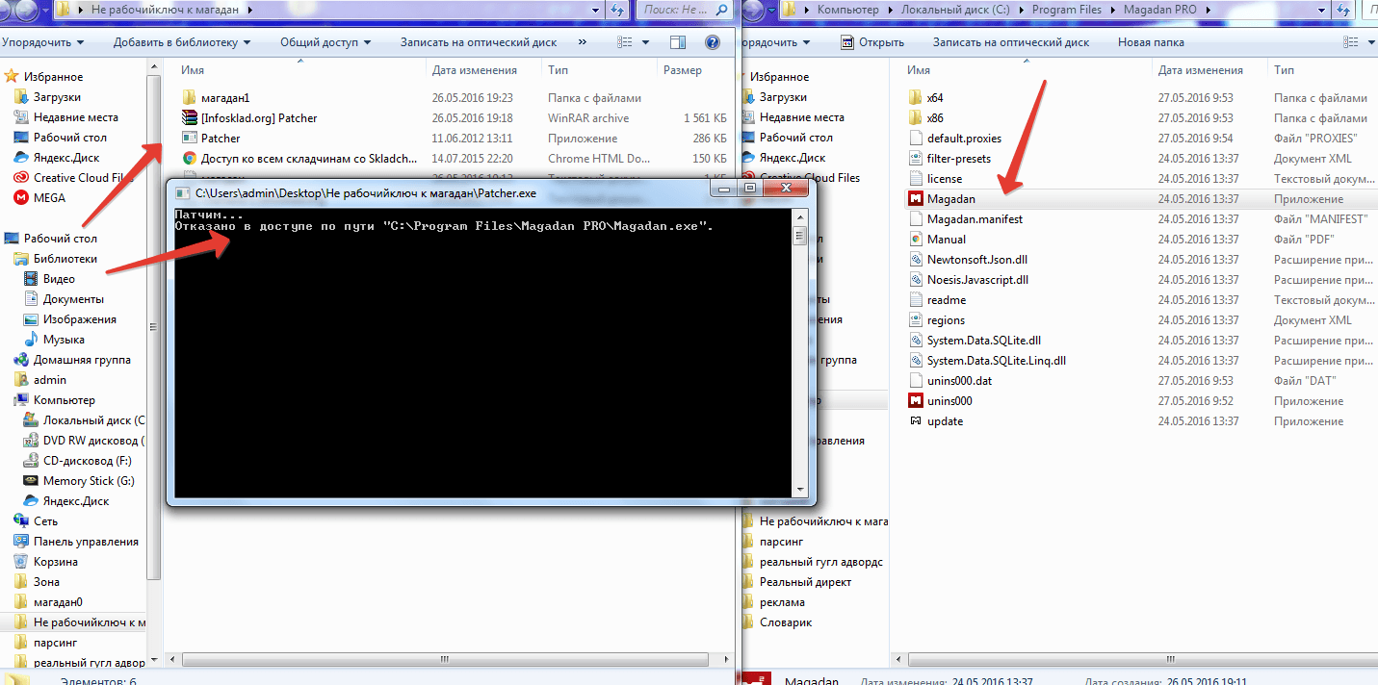Open the Упорядочить menu in left window
This screenshot has width=1378, height=685.
42,42
